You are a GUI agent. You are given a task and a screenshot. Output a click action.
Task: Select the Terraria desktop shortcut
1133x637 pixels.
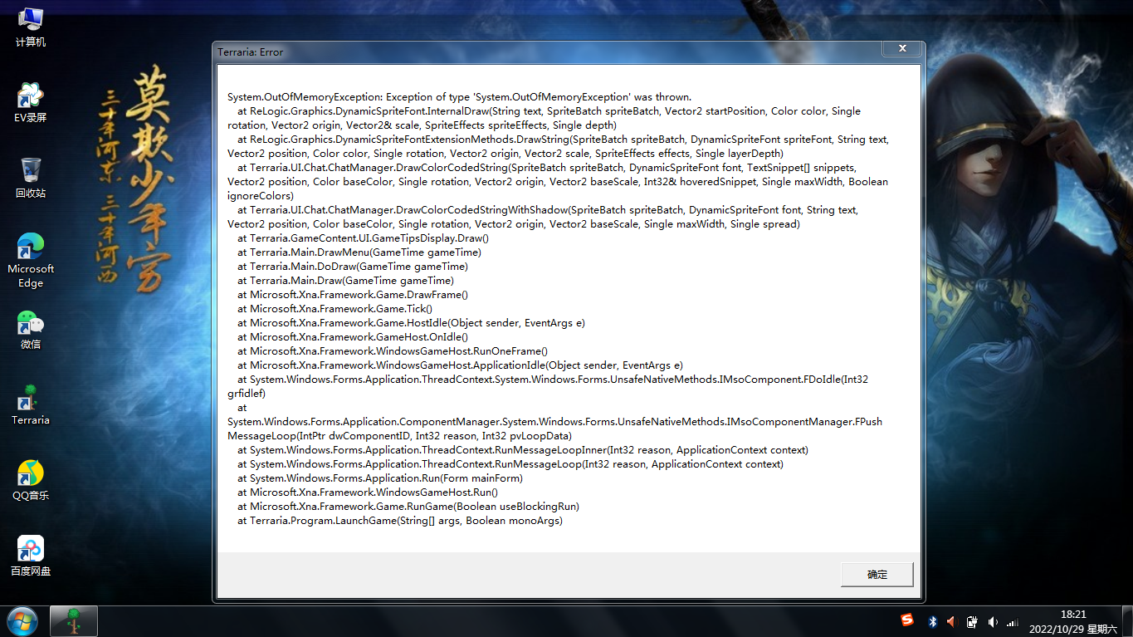coord(31,404)
